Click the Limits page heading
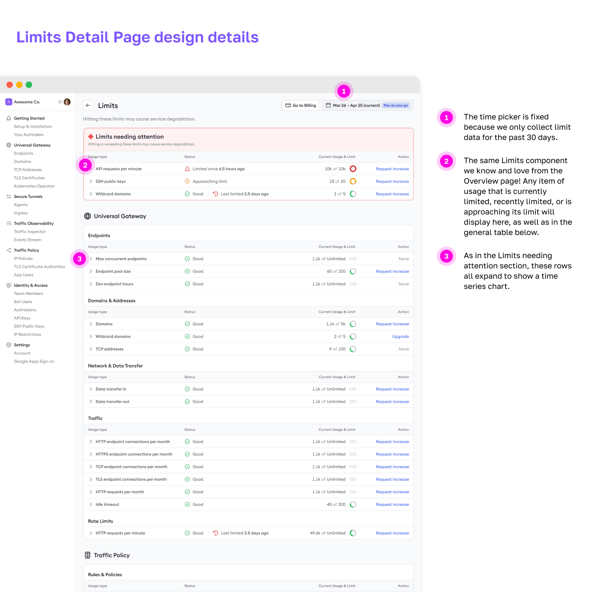The height and width of the screenshot is (592, 603). (x=108, y=106)
